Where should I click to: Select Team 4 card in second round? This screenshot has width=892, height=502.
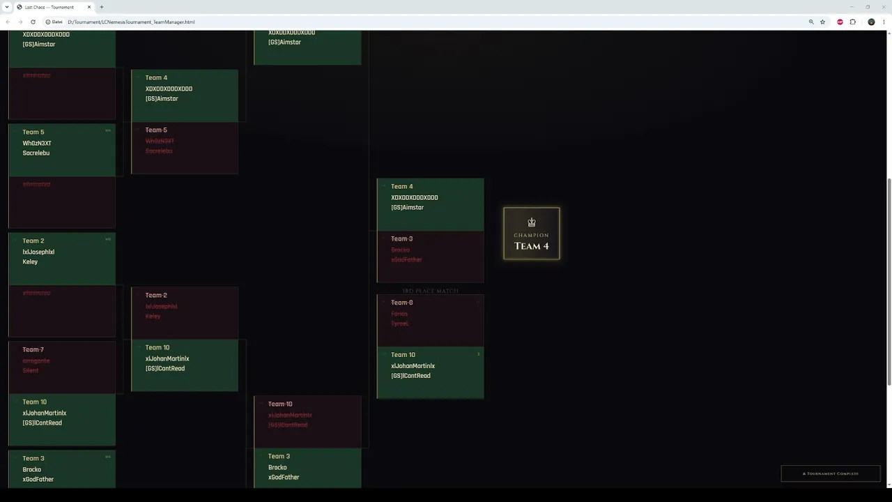[x=185, y=96]
